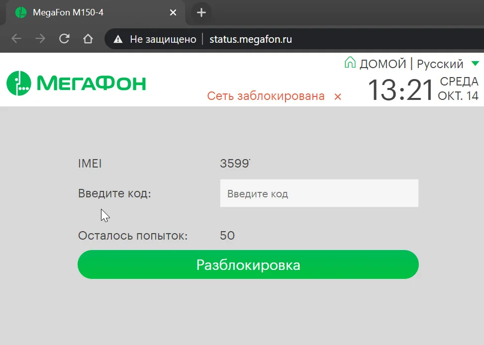Click the not-secure warning triangle icon
Screen dimensions: 484x345
coord(118,39)
